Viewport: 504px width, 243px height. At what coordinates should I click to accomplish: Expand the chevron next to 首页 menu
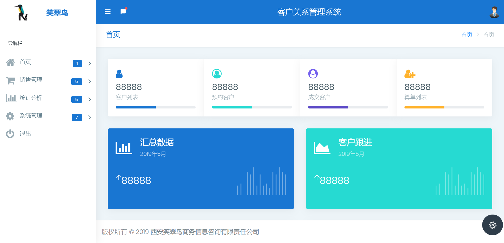pos(90,64)
